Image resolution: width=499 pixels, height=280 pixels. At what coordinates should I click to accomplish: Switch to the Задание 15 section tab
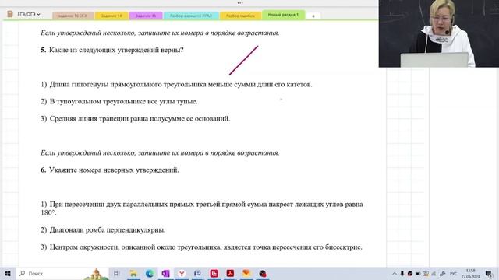coord(146,16)
